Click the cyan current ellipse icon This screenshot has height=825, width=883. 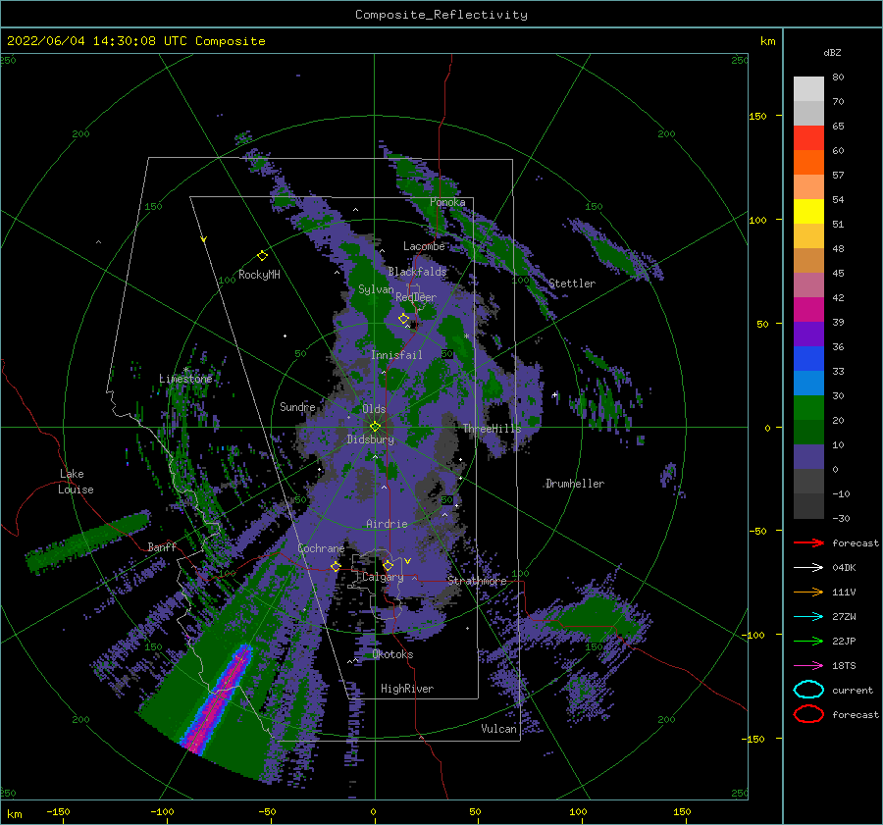click(808, 690)
